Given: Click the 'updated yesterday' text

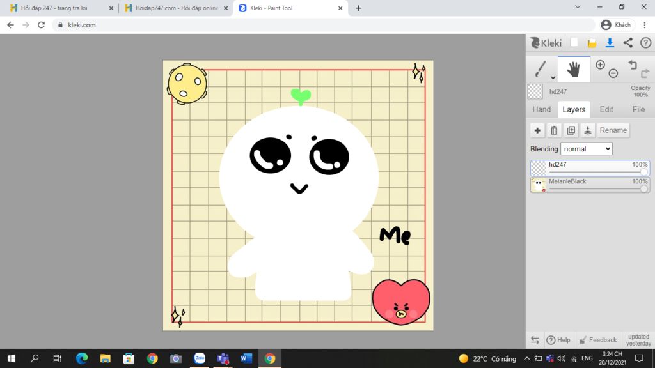Looking at the screenshot, I should pos(639,340).
